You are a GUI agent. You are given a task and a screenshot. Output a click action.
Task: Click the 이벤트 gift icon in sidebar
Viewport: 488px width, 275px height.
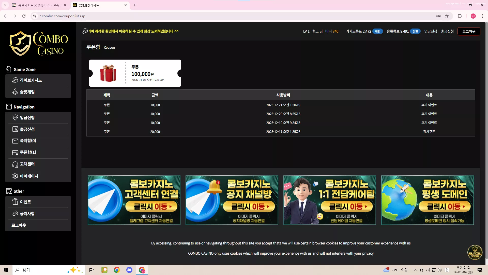point(15,202)
